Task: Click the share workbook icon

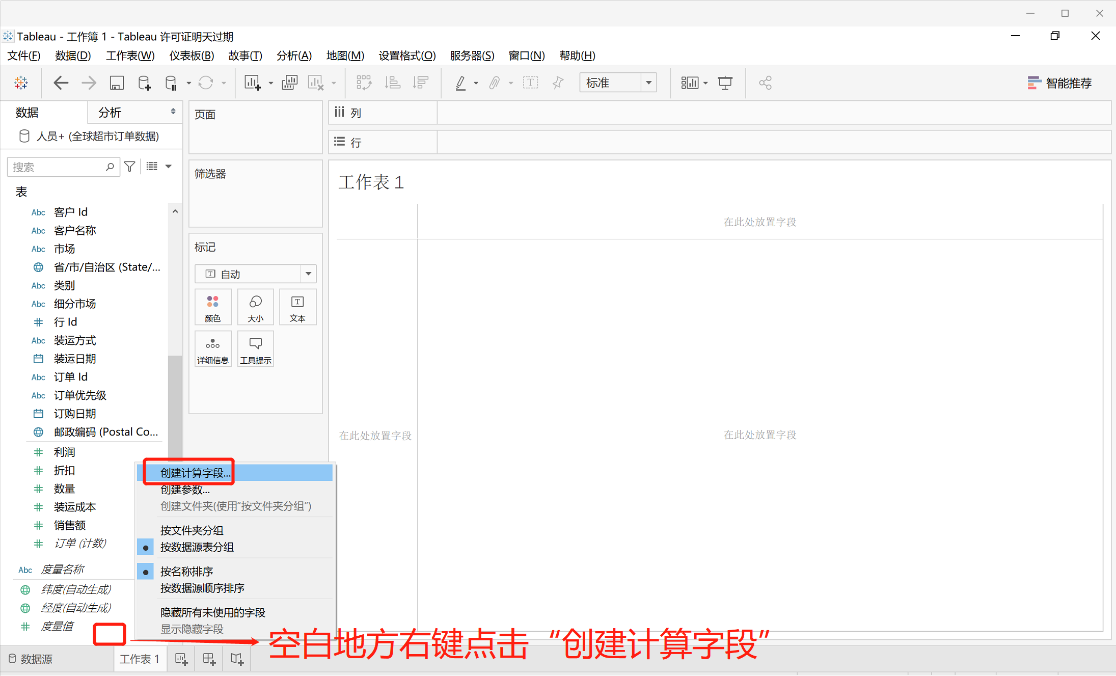Action: coord(765,83)
